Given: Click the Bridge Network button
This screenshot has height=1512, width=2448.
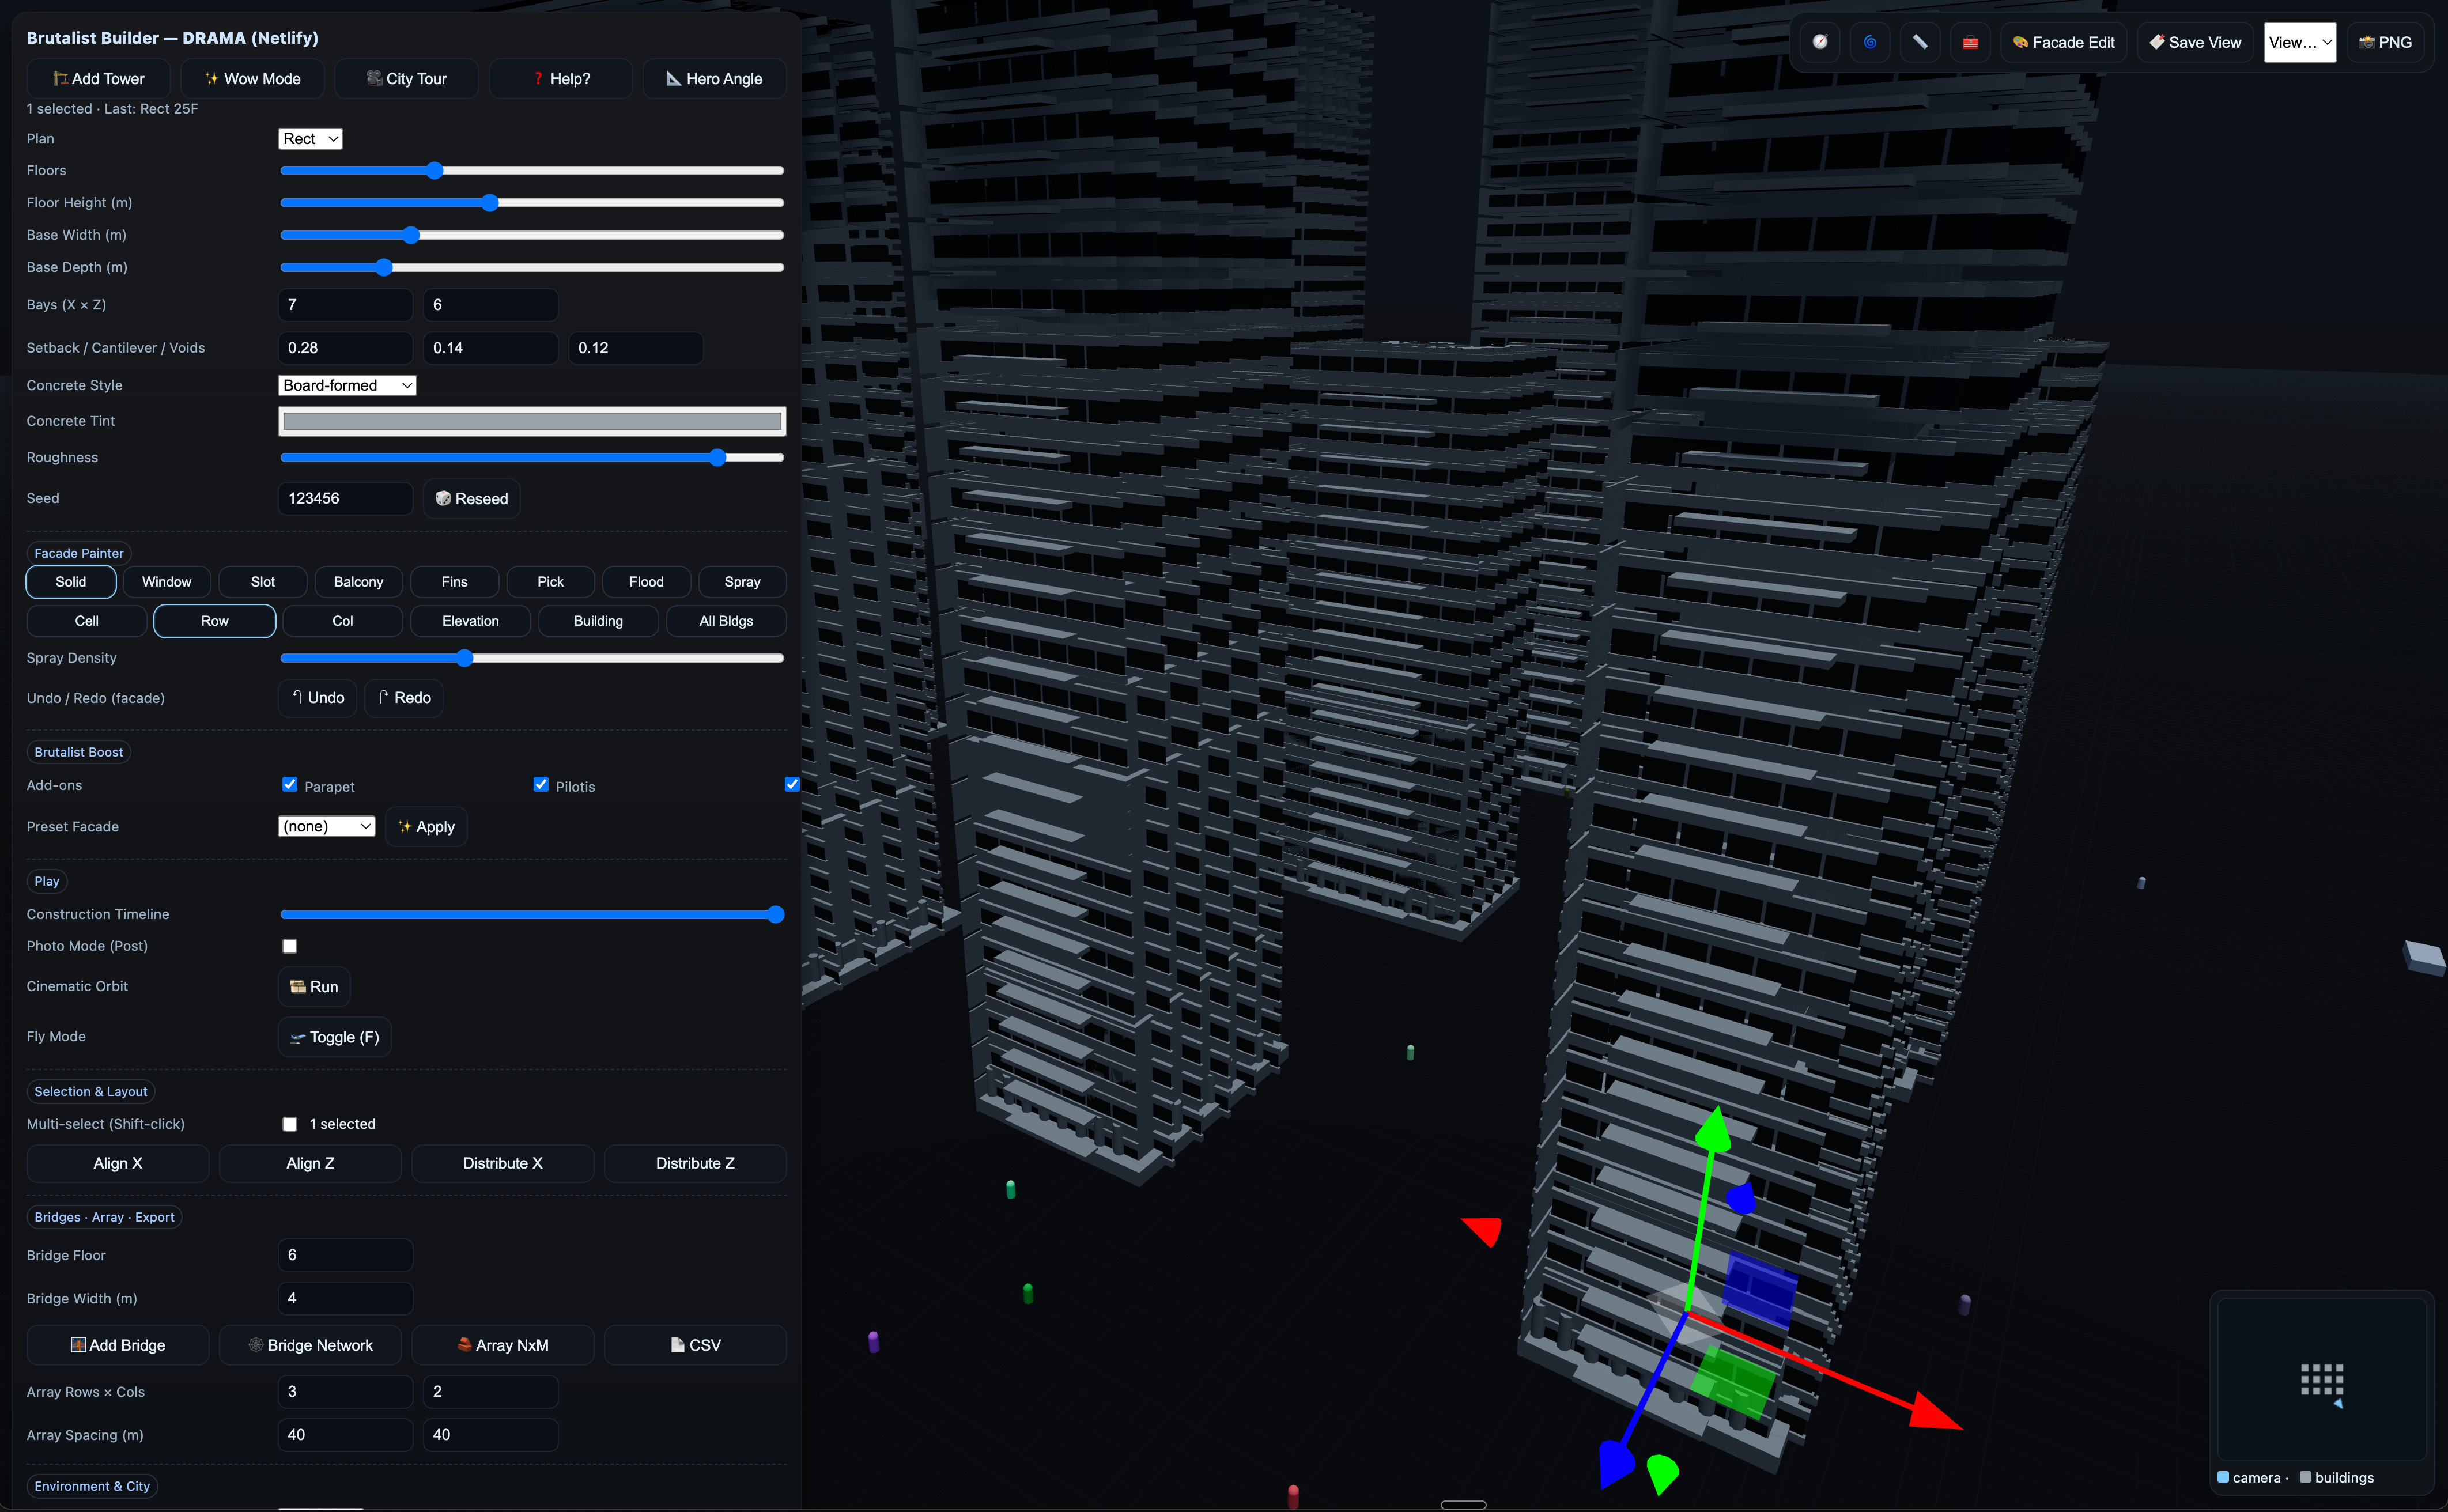Looking at the screenshot, I should tap(310, 1345).
